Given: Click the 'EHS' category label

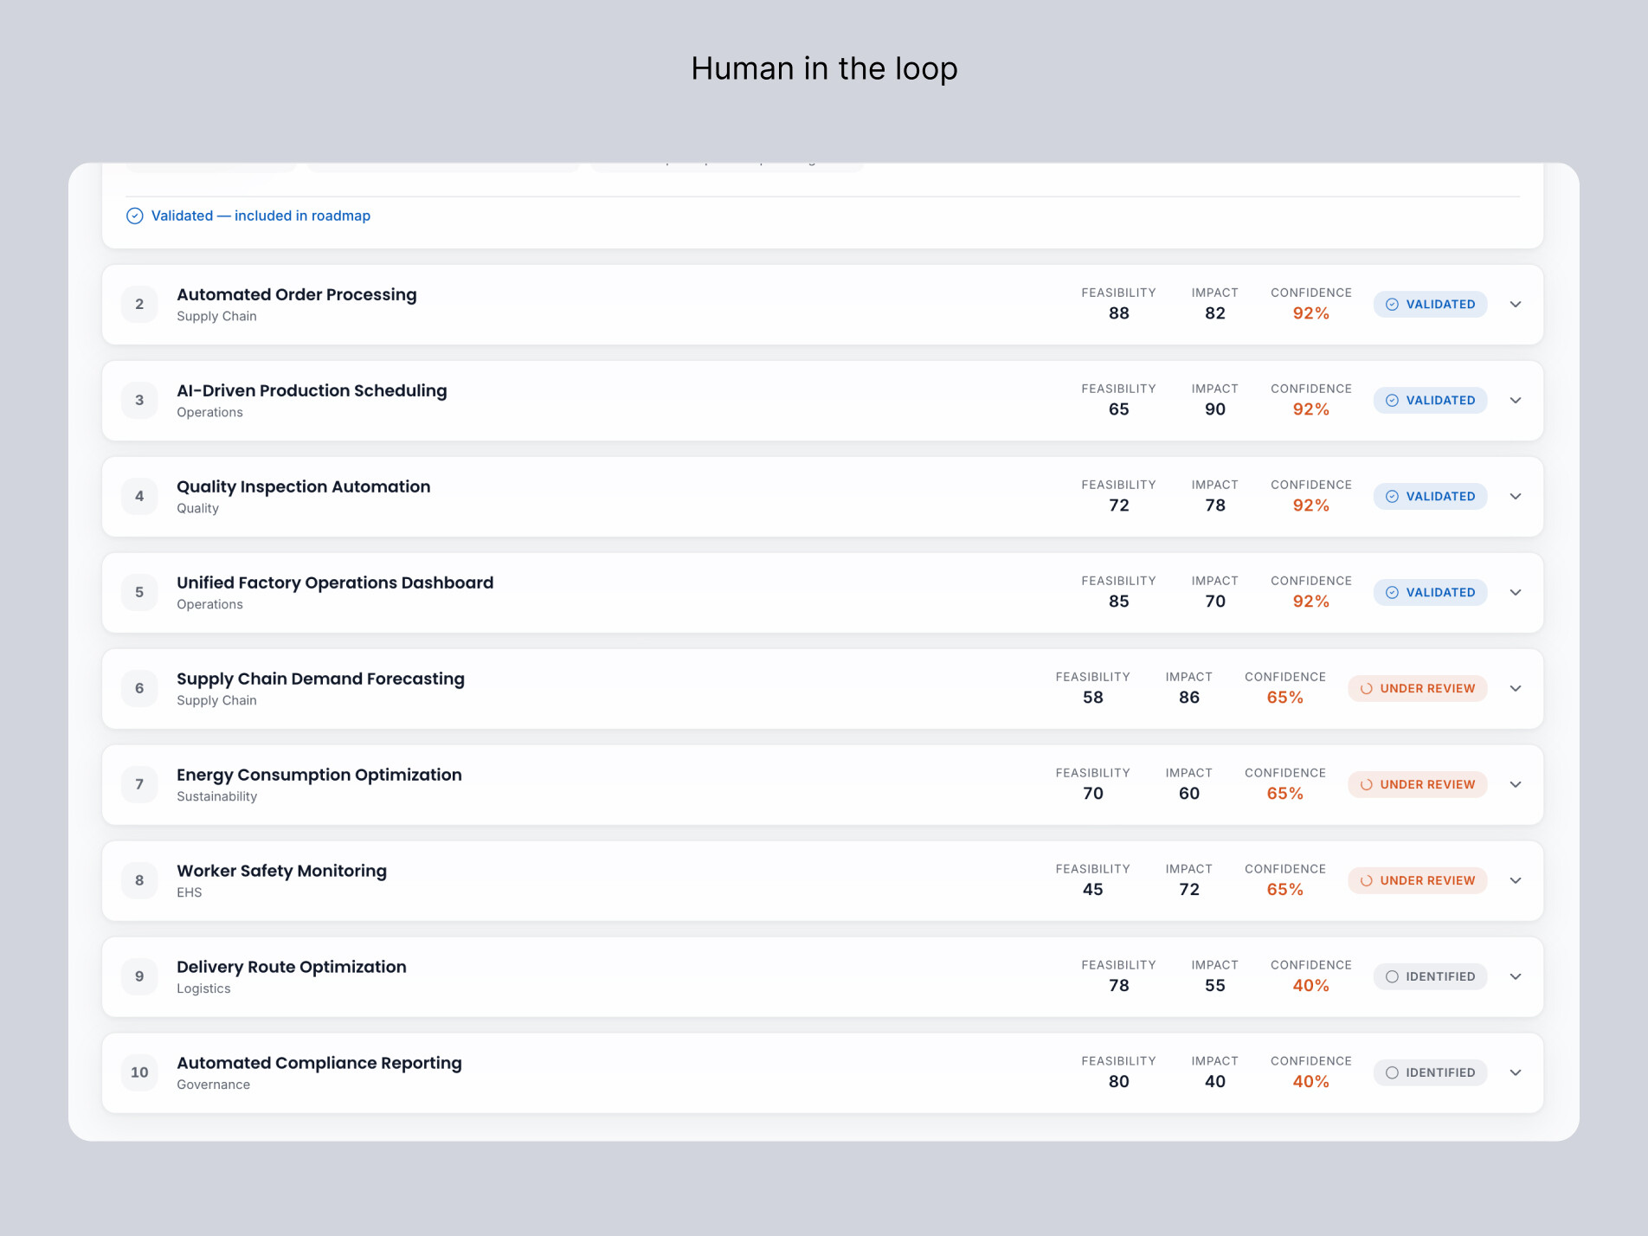Looking at the screenshot, I should pyautogui.click(x=190, y=893).
